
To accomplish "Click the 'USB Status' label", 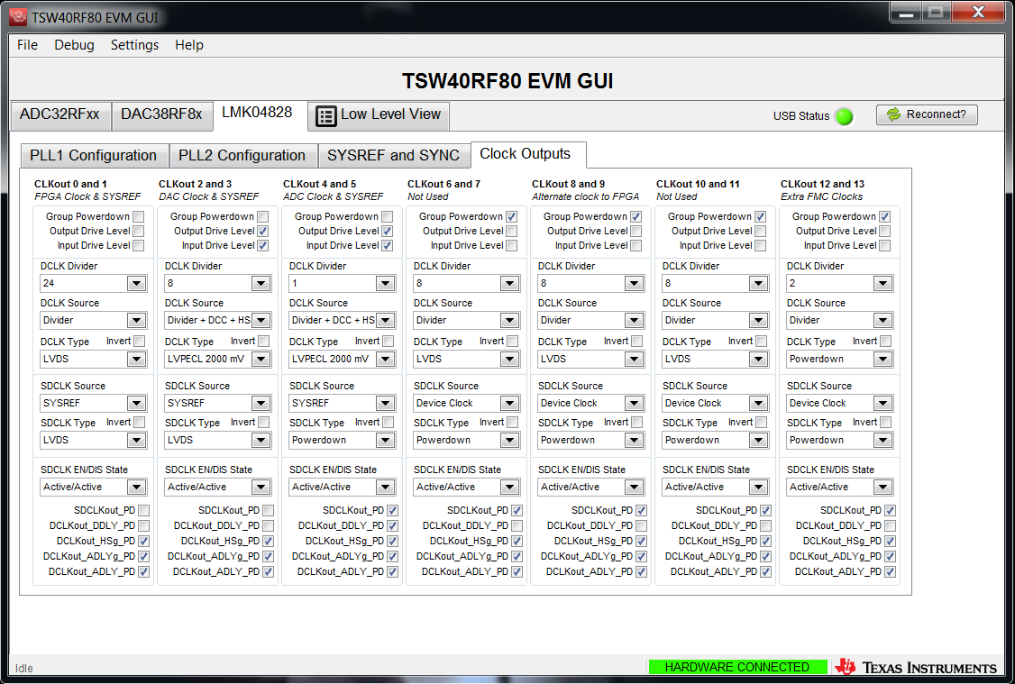I will coord(801,116).
